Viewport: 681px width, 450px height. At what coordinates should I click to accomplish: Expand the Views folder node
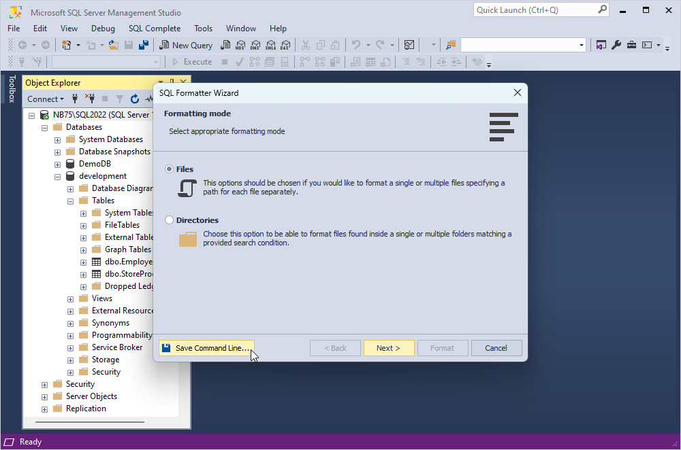pos(70,299)
